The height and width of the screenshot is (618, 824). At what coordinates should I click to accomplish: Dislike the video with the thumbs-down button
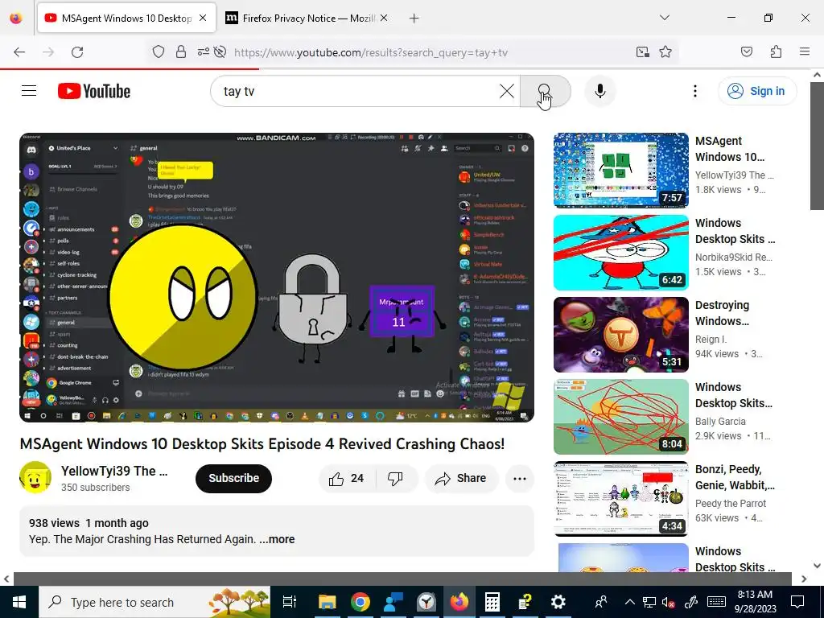pyautogui.click(x=396, y=478)
